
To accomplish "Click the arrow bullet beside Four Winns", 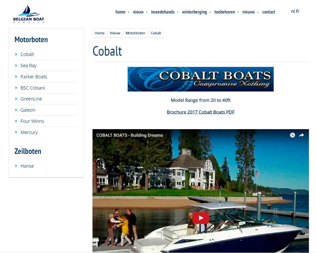I will pyautogui.click(x=16, y=121).
